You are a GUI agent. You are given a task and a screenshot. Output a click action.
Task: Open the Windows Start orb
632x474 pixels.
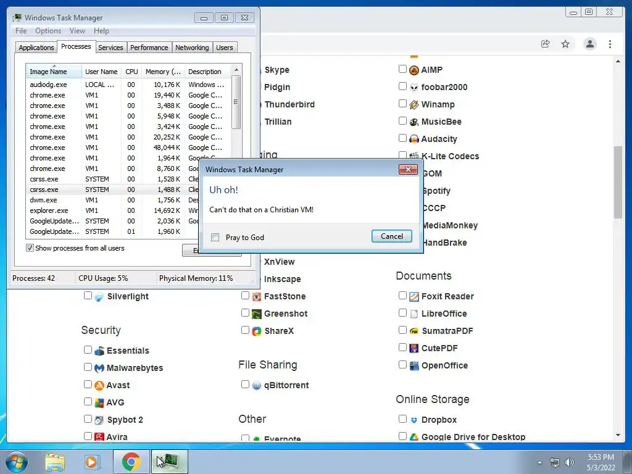[17, 462]
